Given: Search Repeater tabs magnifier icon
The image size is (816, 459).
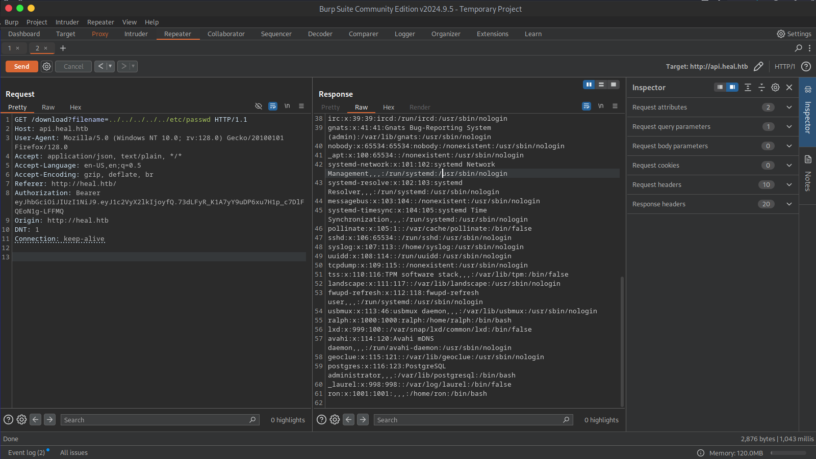Looking at the screenshot, I should (x=798, y=48).
